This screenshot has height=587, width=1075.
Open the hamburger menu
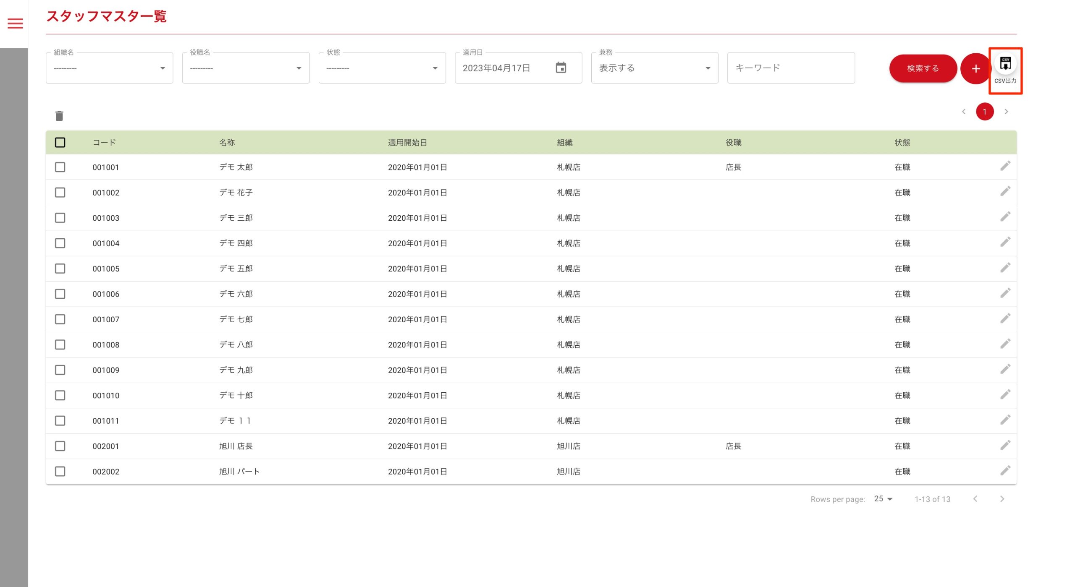(15, 23)
